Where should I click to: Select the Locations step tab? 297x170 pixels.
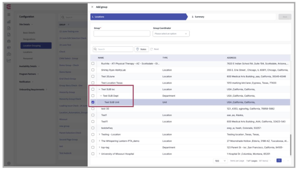pyautogui.click(x=137, y=17)
